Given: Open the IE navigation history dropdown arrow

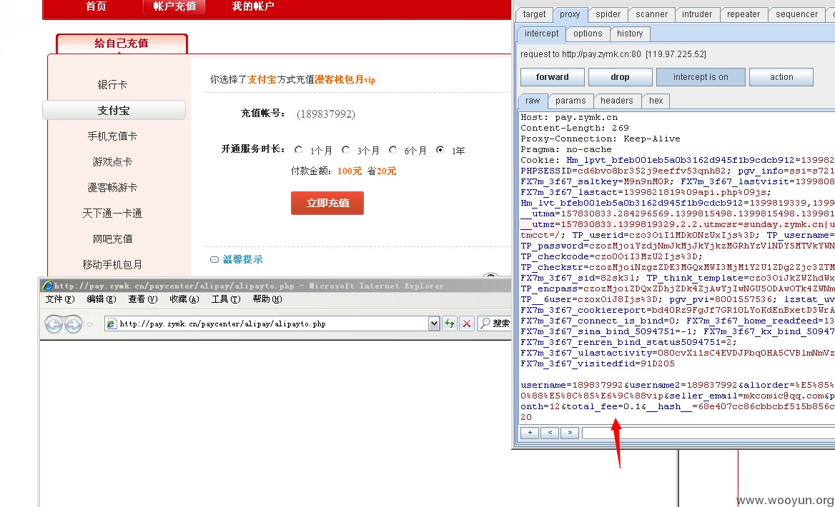Looking at the screenshot, I should click(x=89, y=324).
